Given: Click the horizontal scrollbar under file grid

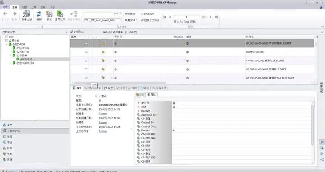Looking at the screenshot, I should tap(120, 83).
